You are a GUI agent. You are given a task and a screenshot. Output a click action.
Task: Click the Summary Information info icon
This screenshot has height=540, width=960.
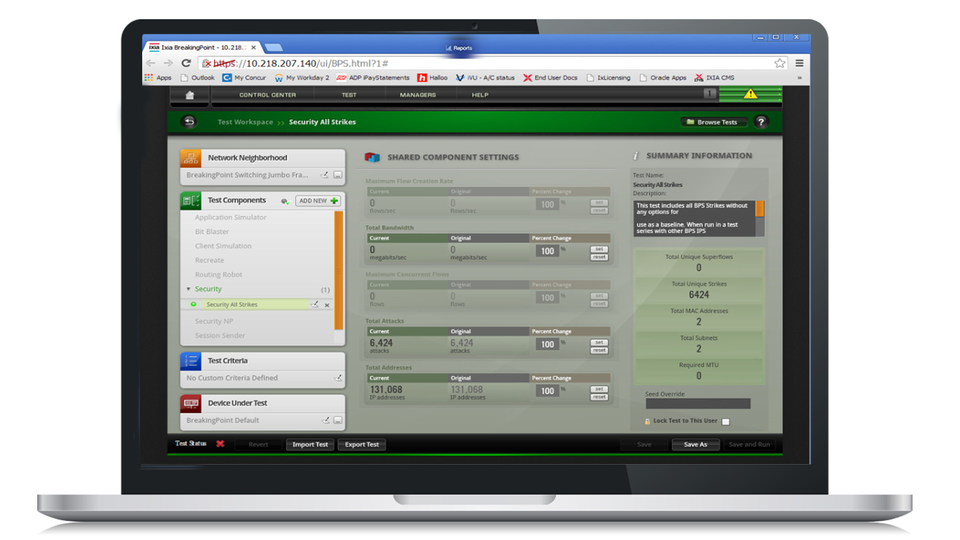[x=636, y=155]
